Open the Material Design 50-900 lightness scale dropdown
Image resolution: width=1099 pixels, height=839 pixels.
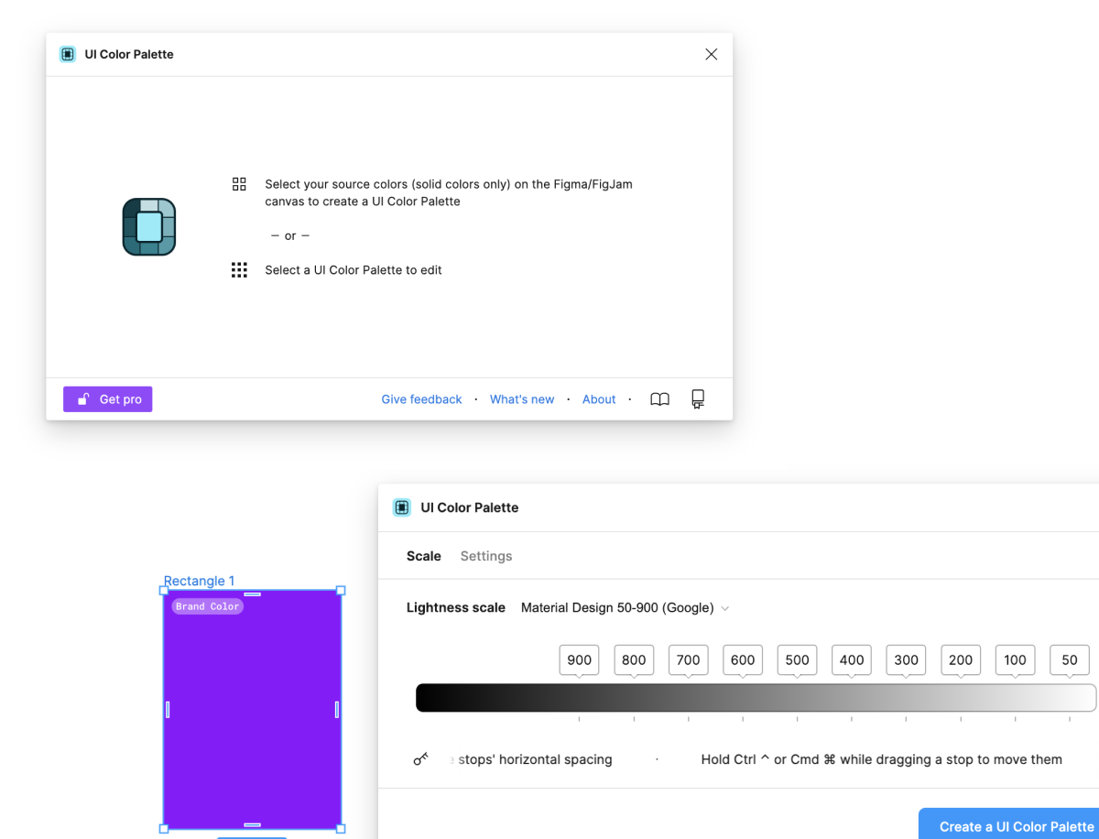coord(625,608)
